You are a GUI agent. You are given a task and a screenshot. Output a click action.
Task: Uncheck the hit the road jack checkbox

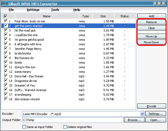pos(6,30)
